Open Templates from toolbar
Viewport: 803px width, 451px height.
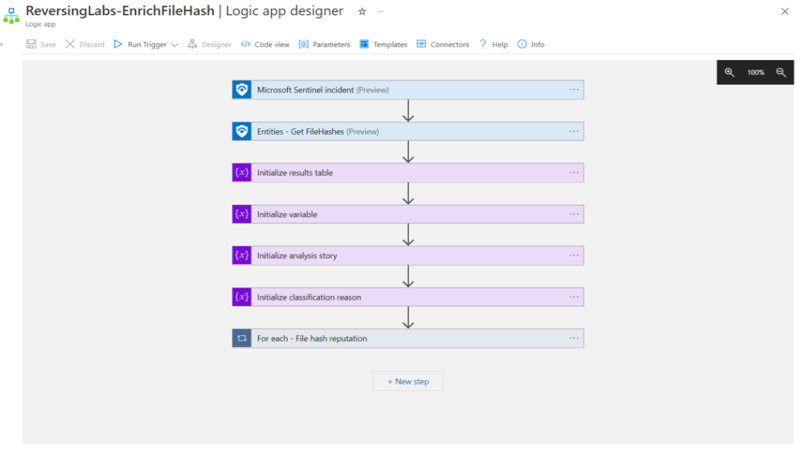pos(383,44)
